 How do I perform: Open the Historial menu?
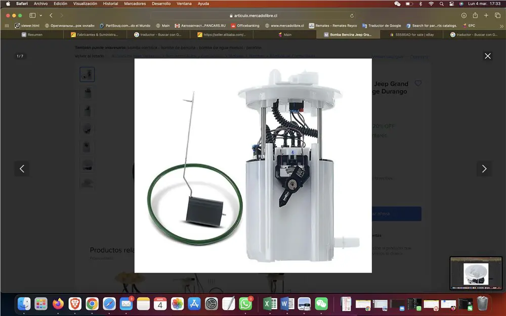click(x=110, y=3)
